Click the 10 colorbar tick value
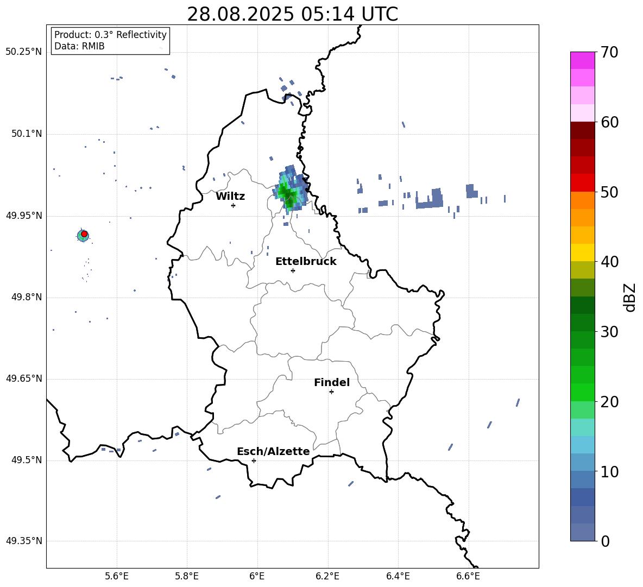643x587 pixels. [x=609, y=472]
